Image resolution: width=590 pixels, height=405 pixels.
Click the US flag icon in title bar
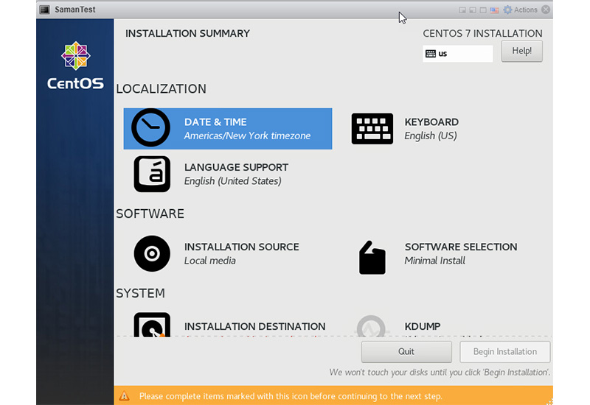click(495, 10)
